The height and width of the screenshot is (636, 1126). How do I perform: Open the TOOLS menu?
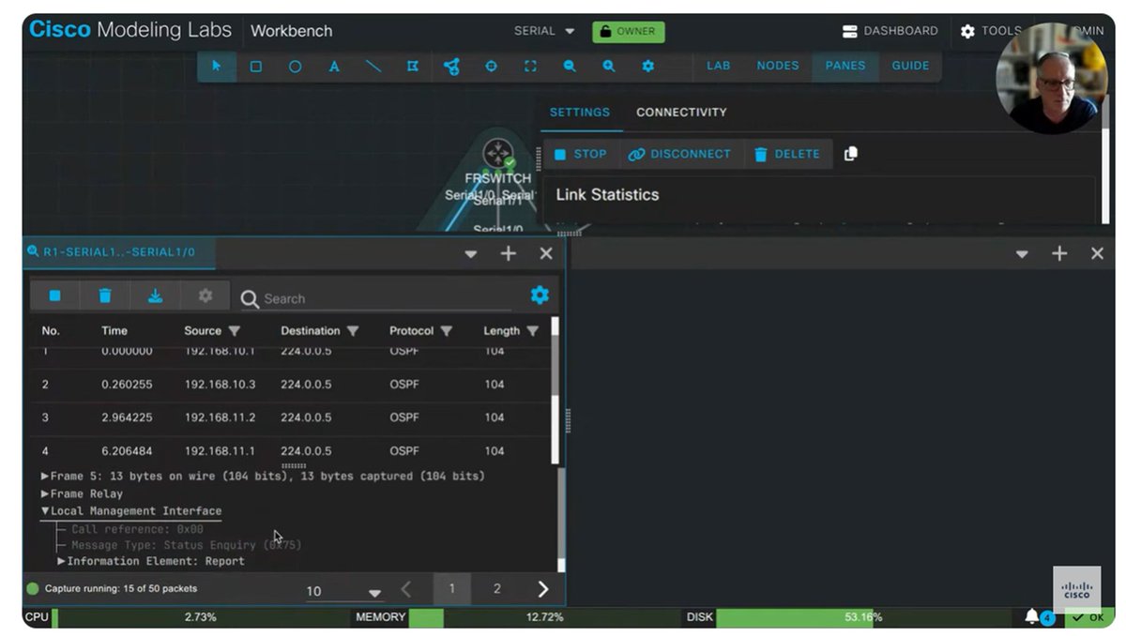pos(992,31)
